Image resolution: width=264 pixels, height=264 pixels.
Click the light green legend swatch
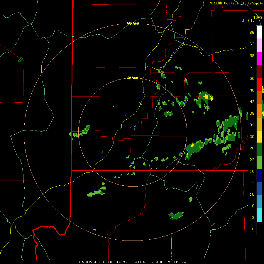(x=259, y=163)
